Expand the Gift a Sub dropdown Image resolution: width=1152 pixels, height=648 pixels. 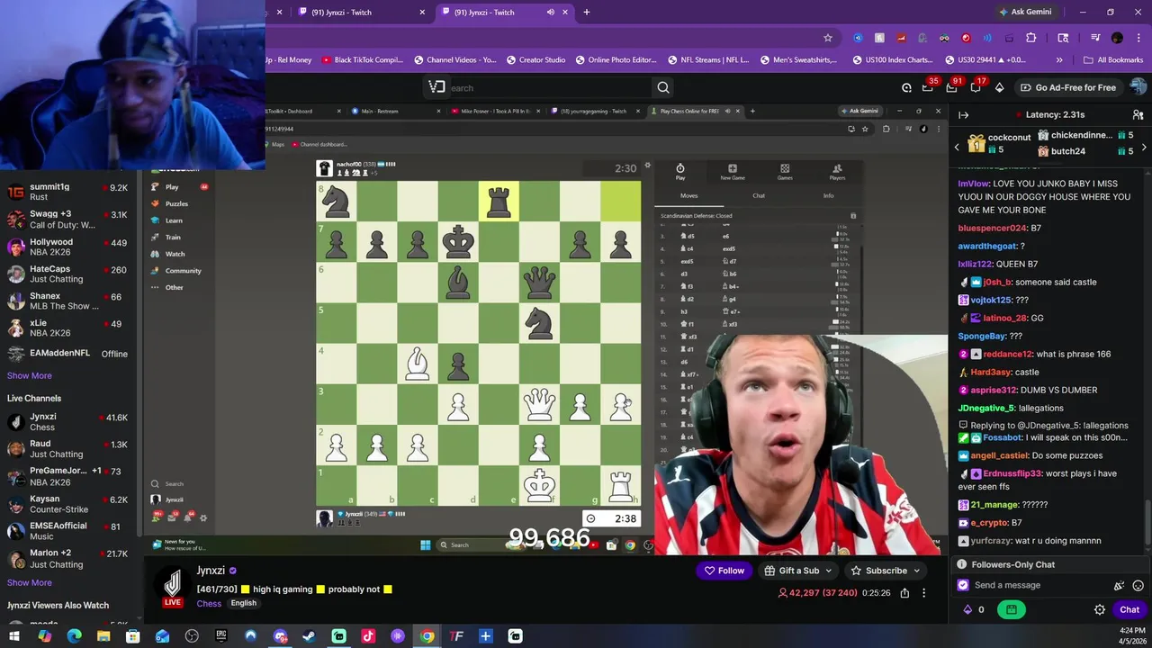pyautogui.click(x=828, y=571)
